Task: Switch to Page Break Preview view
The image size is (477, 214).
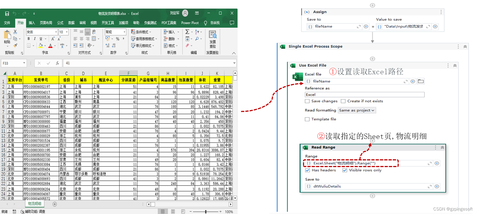Action: point(183,212)
